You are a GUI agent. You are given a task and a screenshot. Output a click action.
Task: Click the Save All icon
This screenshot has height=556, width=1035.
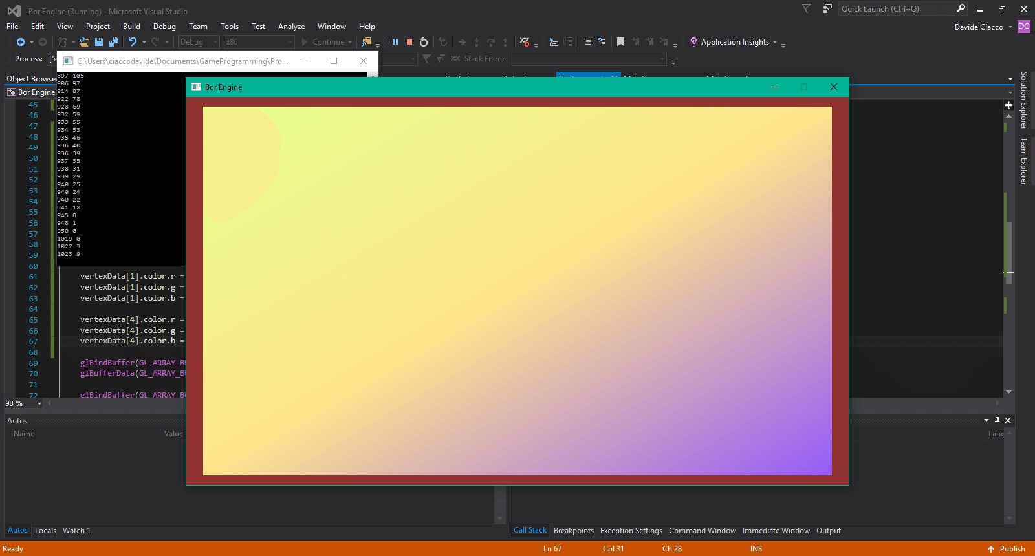[113, 42]
